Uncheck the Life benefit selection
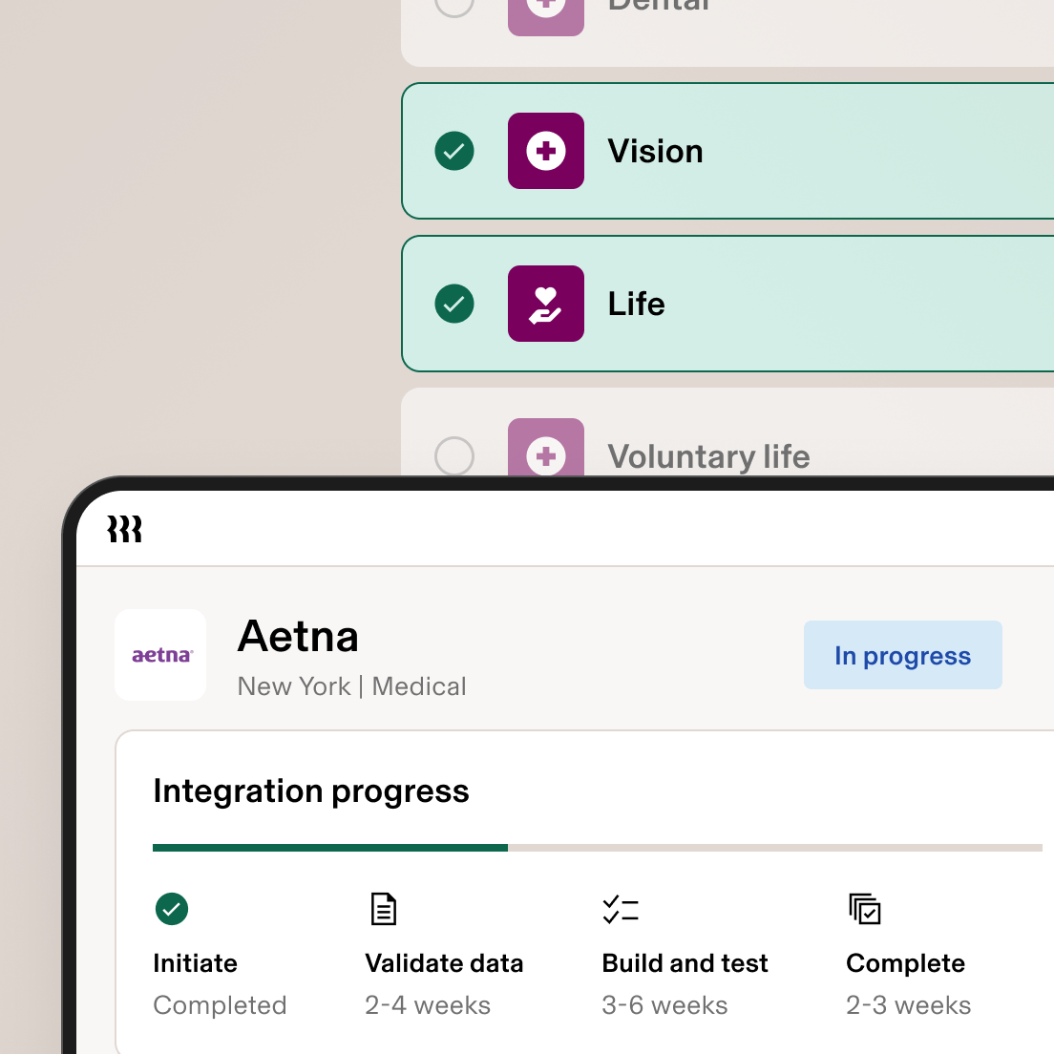This screenshot has width=1054, height=1054. [454, 304]
